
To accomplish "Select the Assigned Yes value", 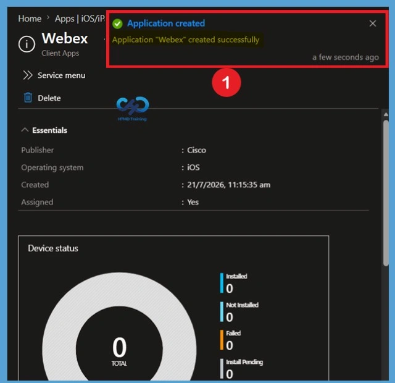I will [x=193, y=202].
